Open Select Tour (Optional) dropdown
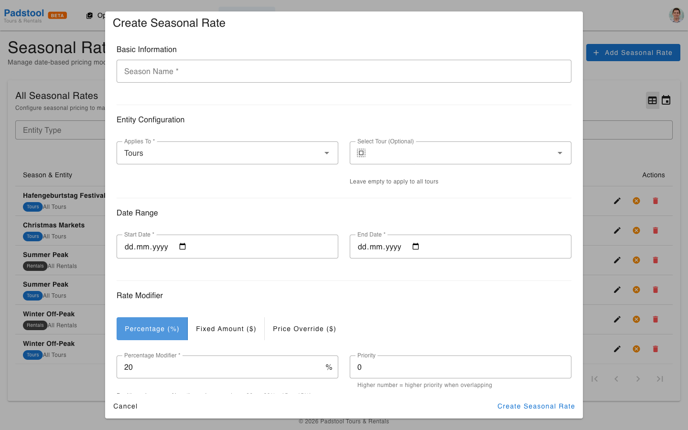This screenshot has height=430, width=688. (x=461, y=153)
